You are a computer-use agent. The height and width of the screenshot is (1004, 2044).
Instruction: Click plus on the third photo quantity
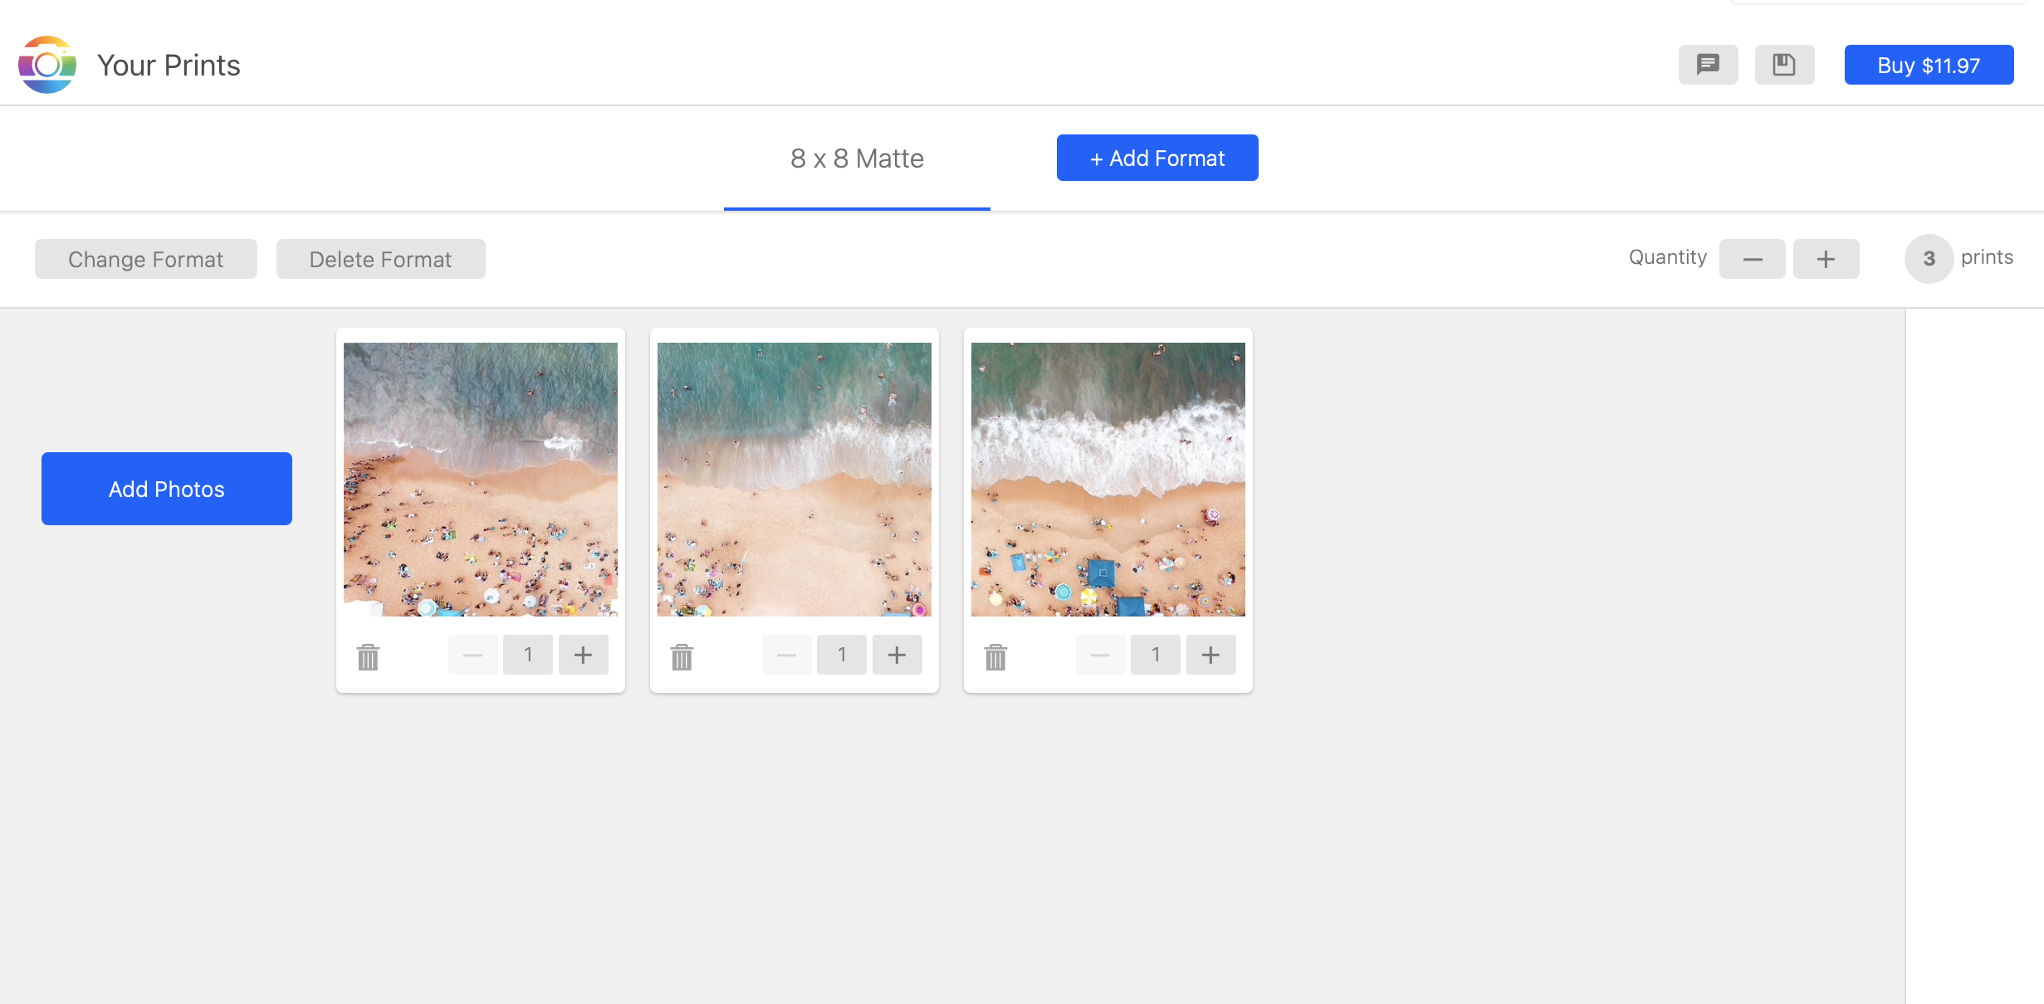(x=1211, y=655)
